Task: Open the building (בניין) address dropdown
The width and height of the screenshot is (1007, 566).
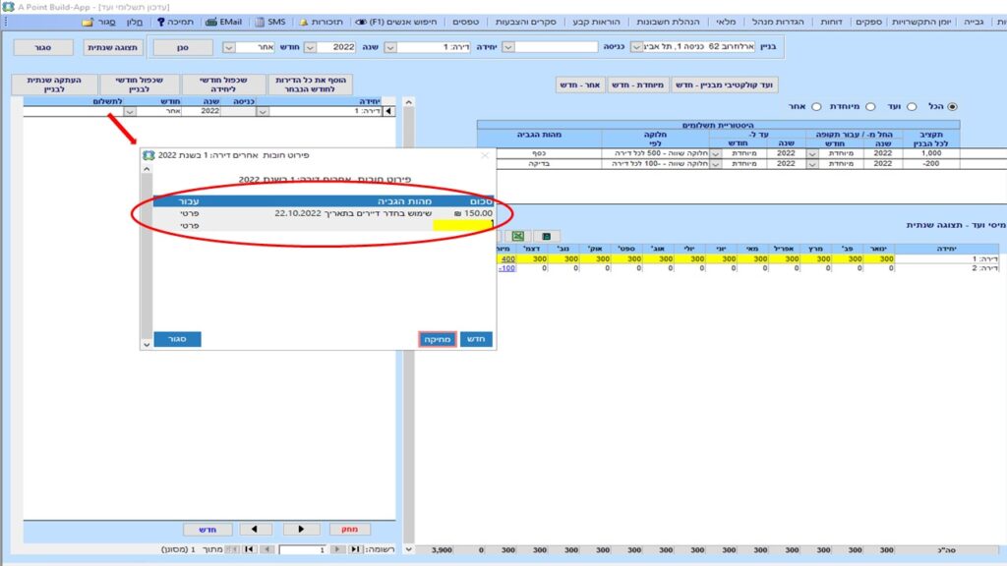Action: pos(635,46)
